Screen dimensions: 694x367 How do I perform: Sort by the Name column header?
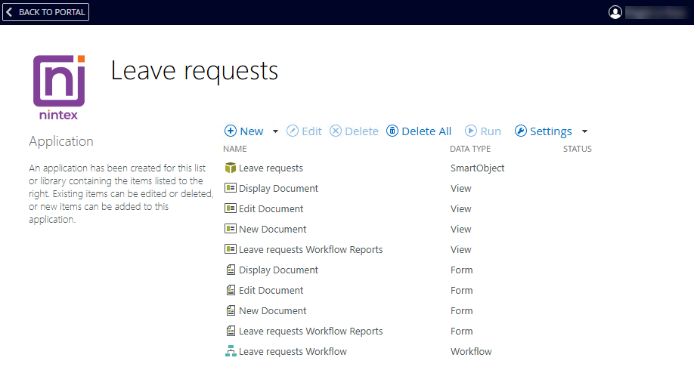coord(235,150)
